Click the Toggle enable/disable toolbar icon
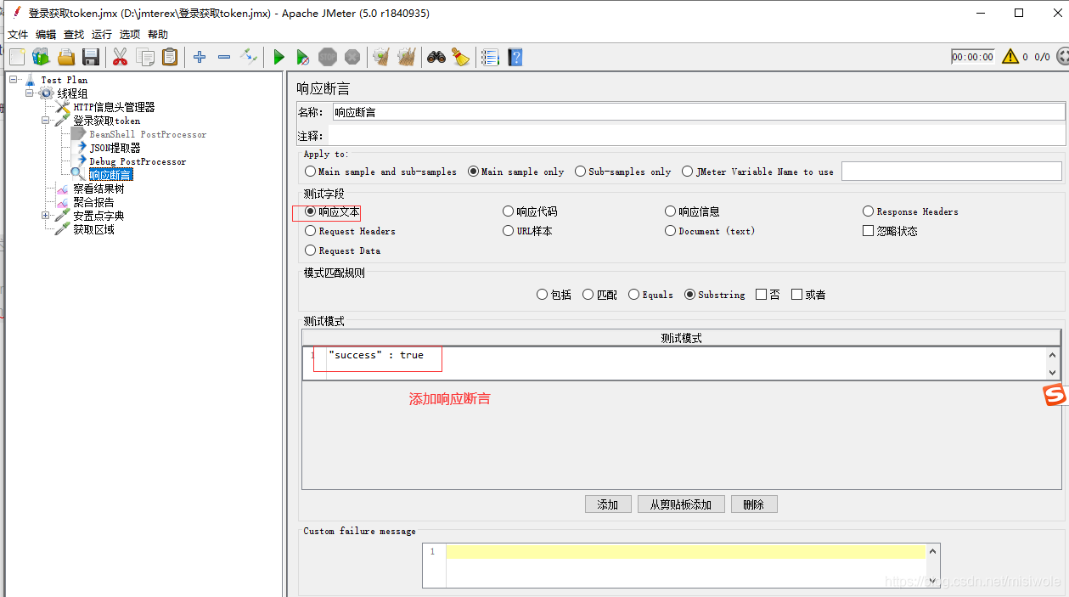This screenshot has width=1069, height=597. pyautogui.click(x=249, y=57)
